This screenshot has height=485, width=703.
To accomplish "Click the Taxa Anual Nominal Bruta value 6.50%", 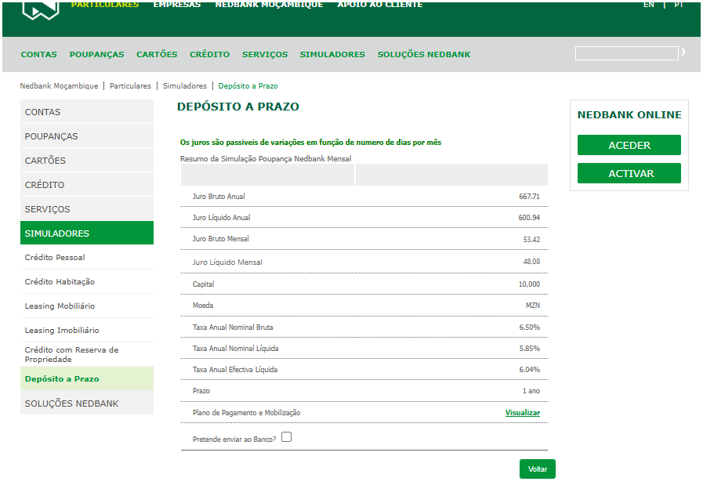I will (530, 328).
